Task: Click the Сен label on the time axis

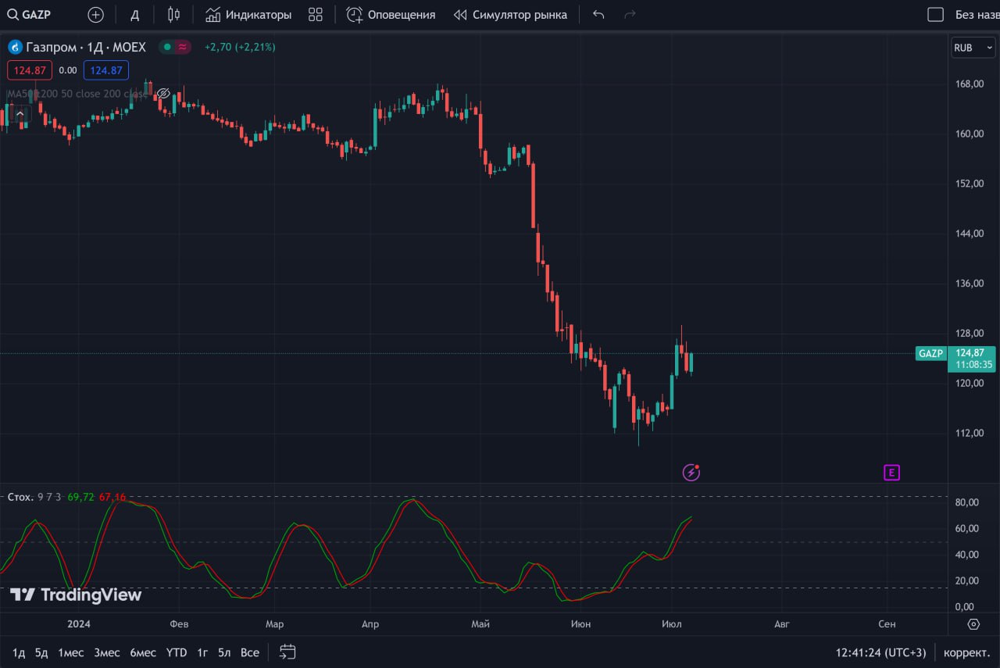Action: pyautogui.click(x=887, y=623)
